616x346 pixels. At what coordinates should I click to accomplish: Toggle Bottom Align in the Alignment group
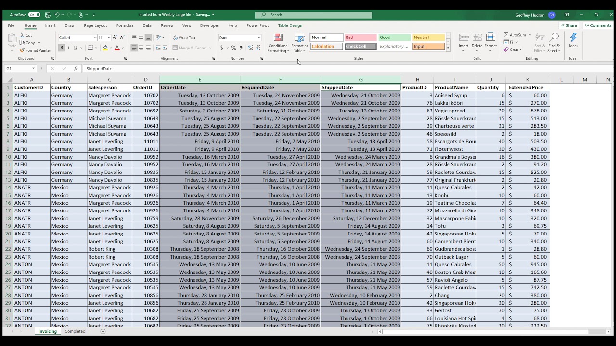pyautogui.click(x=148, y=37)
